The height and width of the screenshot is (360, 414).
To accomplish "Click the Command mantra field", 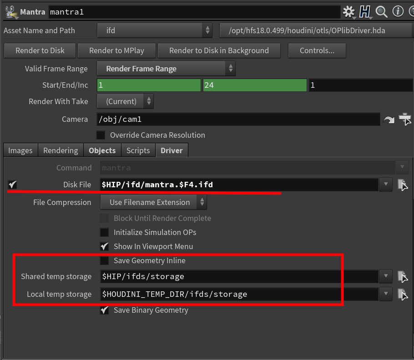I will point(247,168).
